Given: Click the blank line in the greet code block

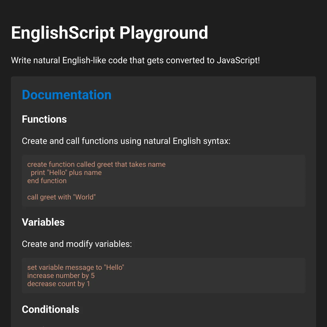Looking at the screenshot, I should [x=163, y=189].
